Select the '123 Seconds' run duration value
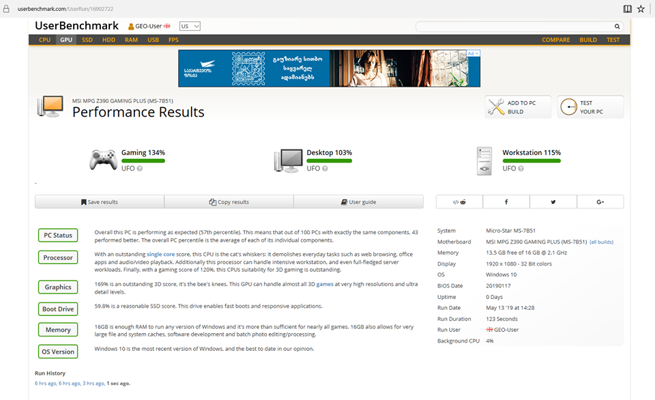The image size is (655, 400). click(501, 319)
